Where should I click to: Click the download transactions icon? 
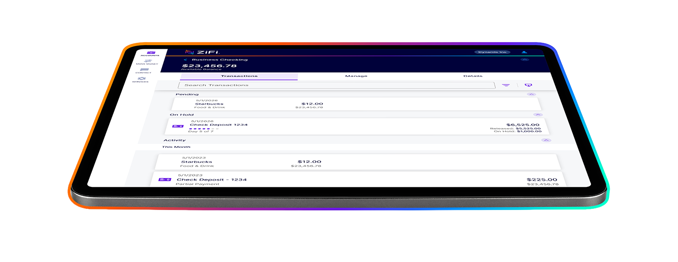(x=528, y=85)
